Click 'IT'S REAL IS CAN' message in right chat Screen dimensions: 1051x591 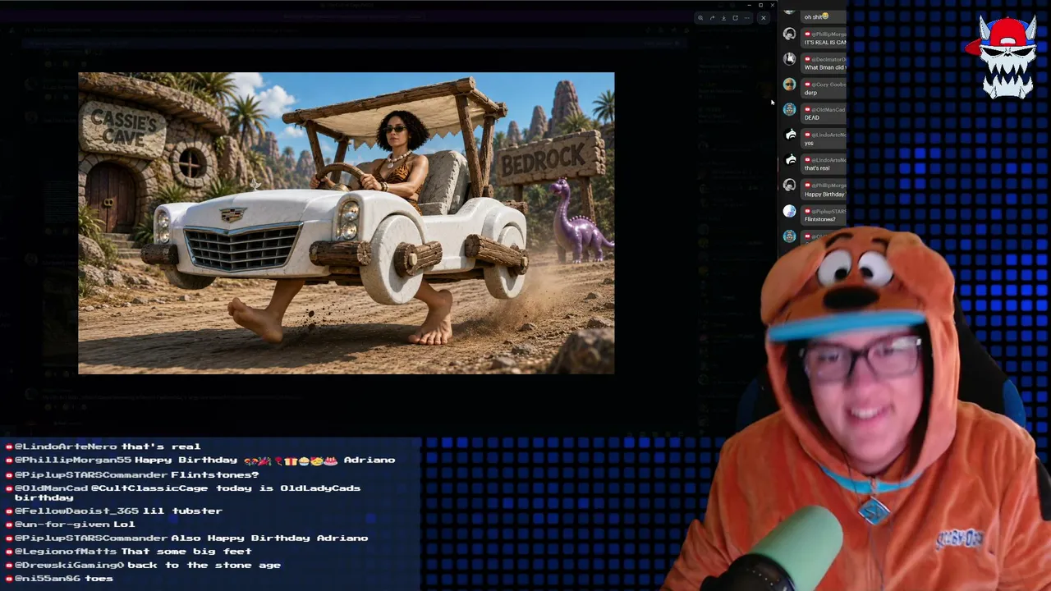pos(825,43)
